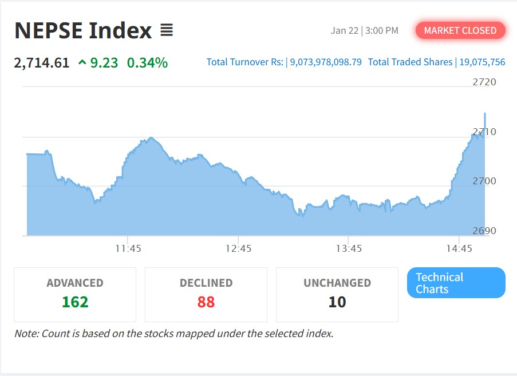This screenshot has height=376, width=517.
Task: Select the ADVANCED 162 stocks card
Action: coord(75,294)
